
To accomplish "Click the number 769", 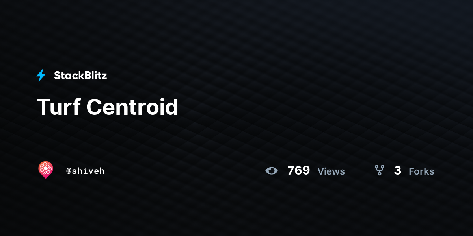I will click(298, 171).
